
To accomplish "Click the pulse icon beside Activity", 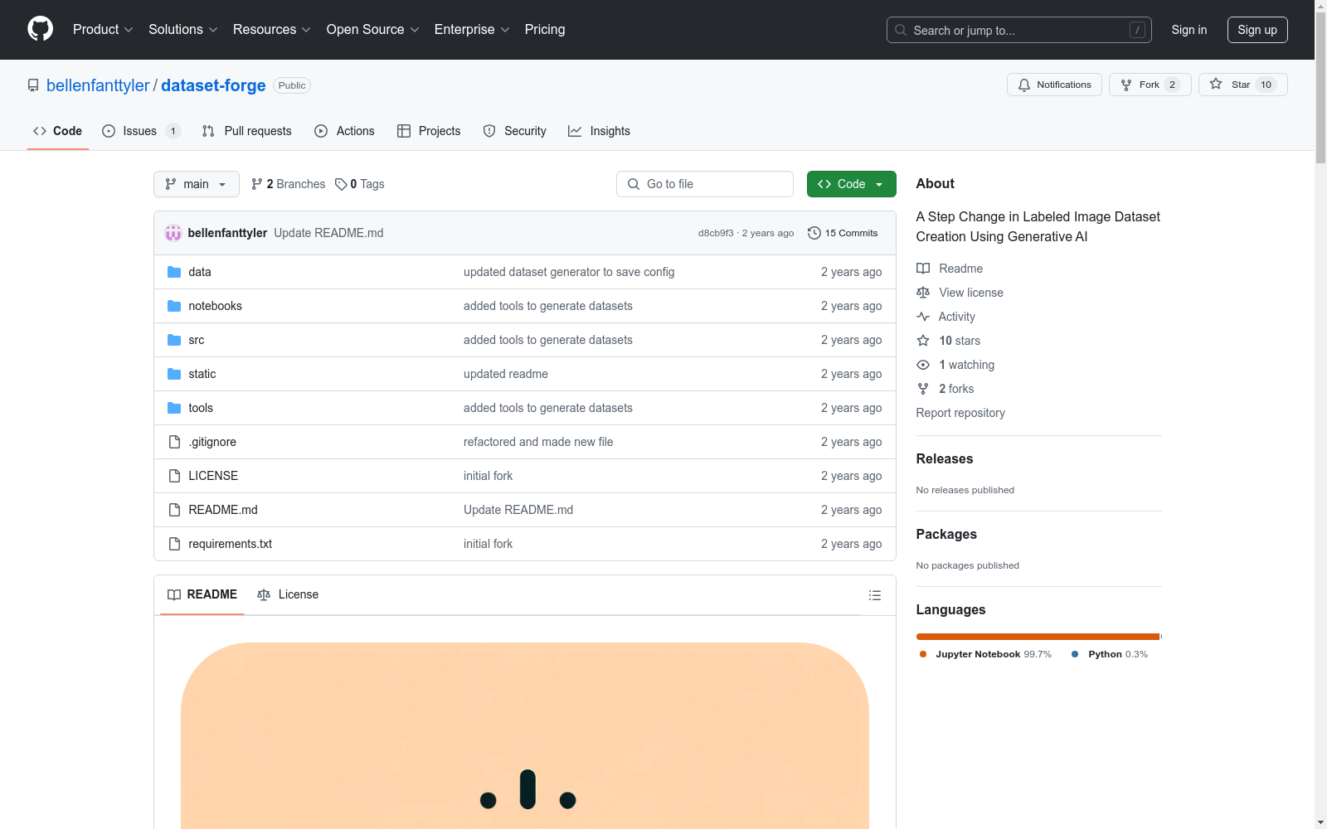I will pyautogui.click(x=923, y=317).
